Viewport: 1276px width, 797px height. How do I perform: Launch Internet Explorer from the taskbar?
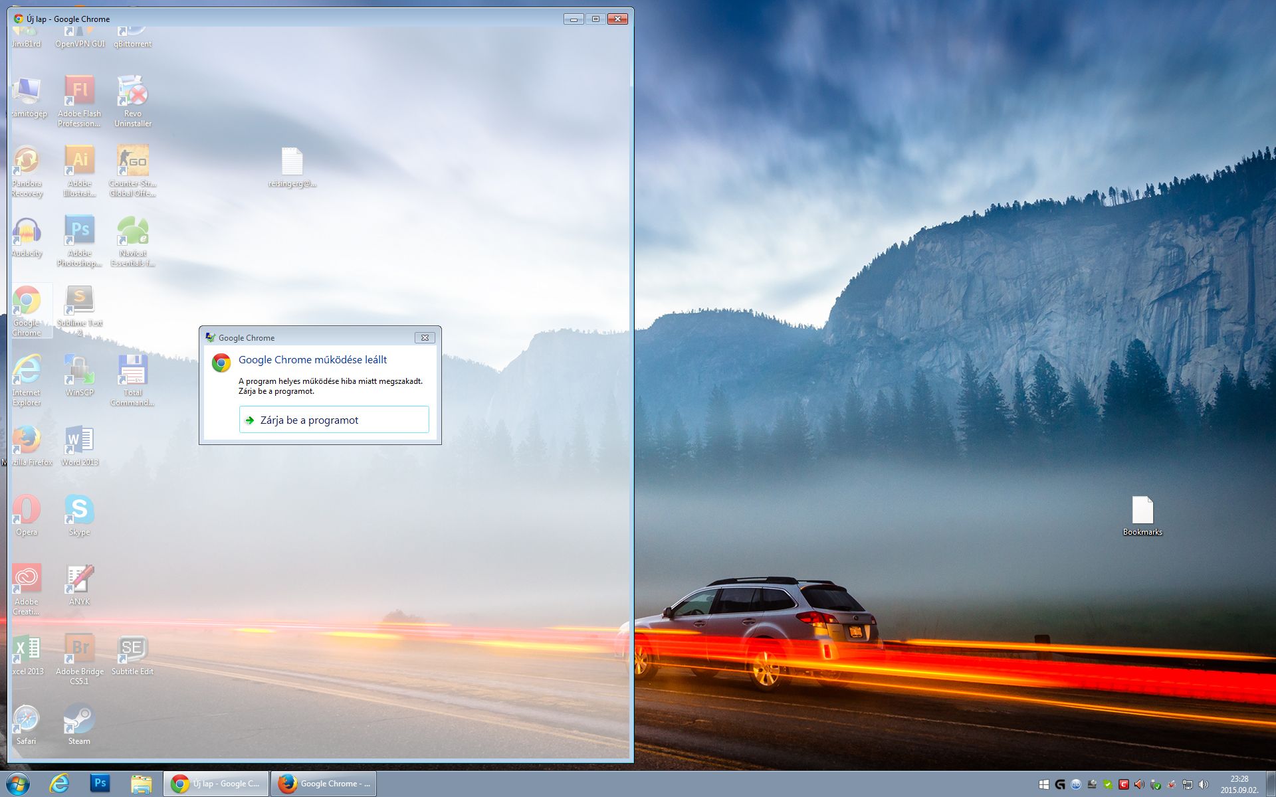point(59,784)
